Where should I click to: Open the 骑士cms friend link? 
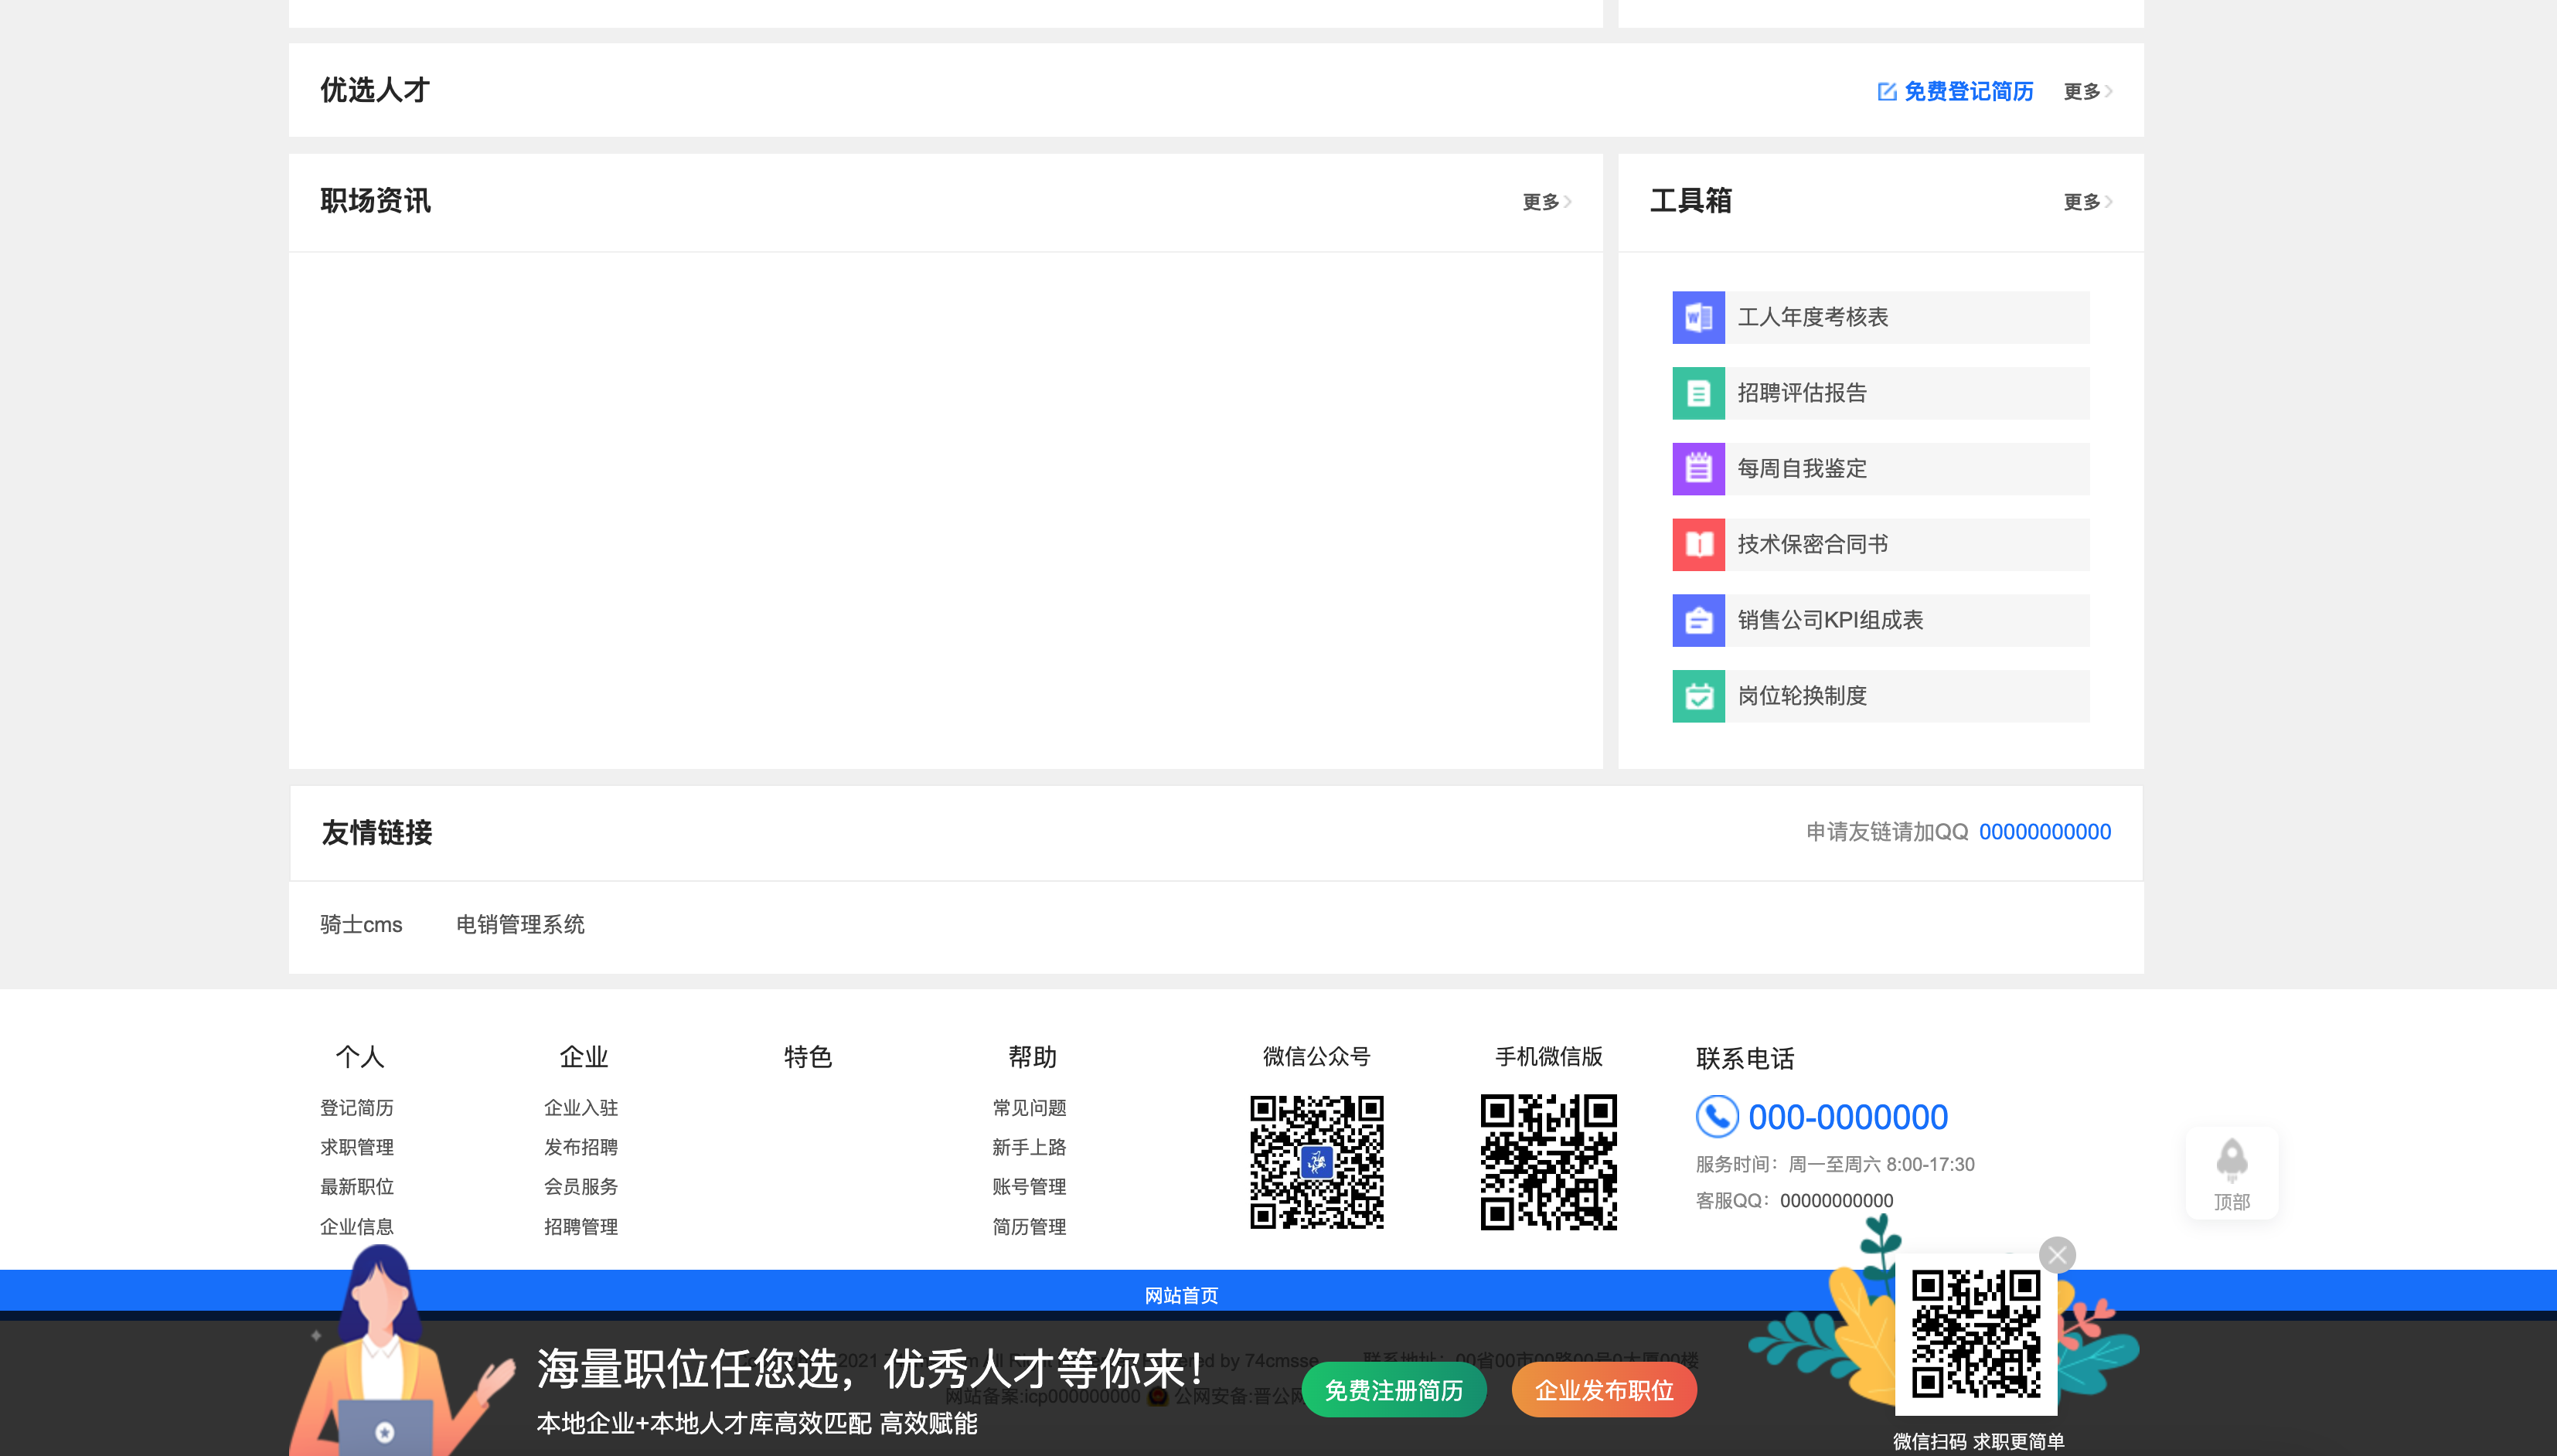point(361,925)
